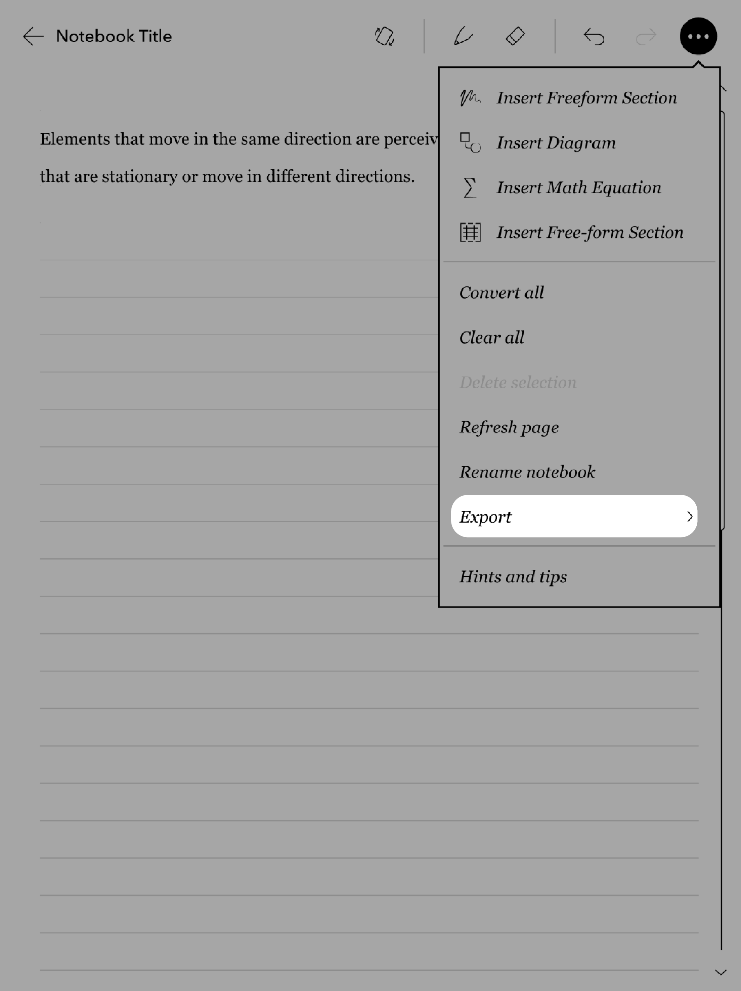
Task: Click Hints and tips option
Action: [x=513, y=576]
